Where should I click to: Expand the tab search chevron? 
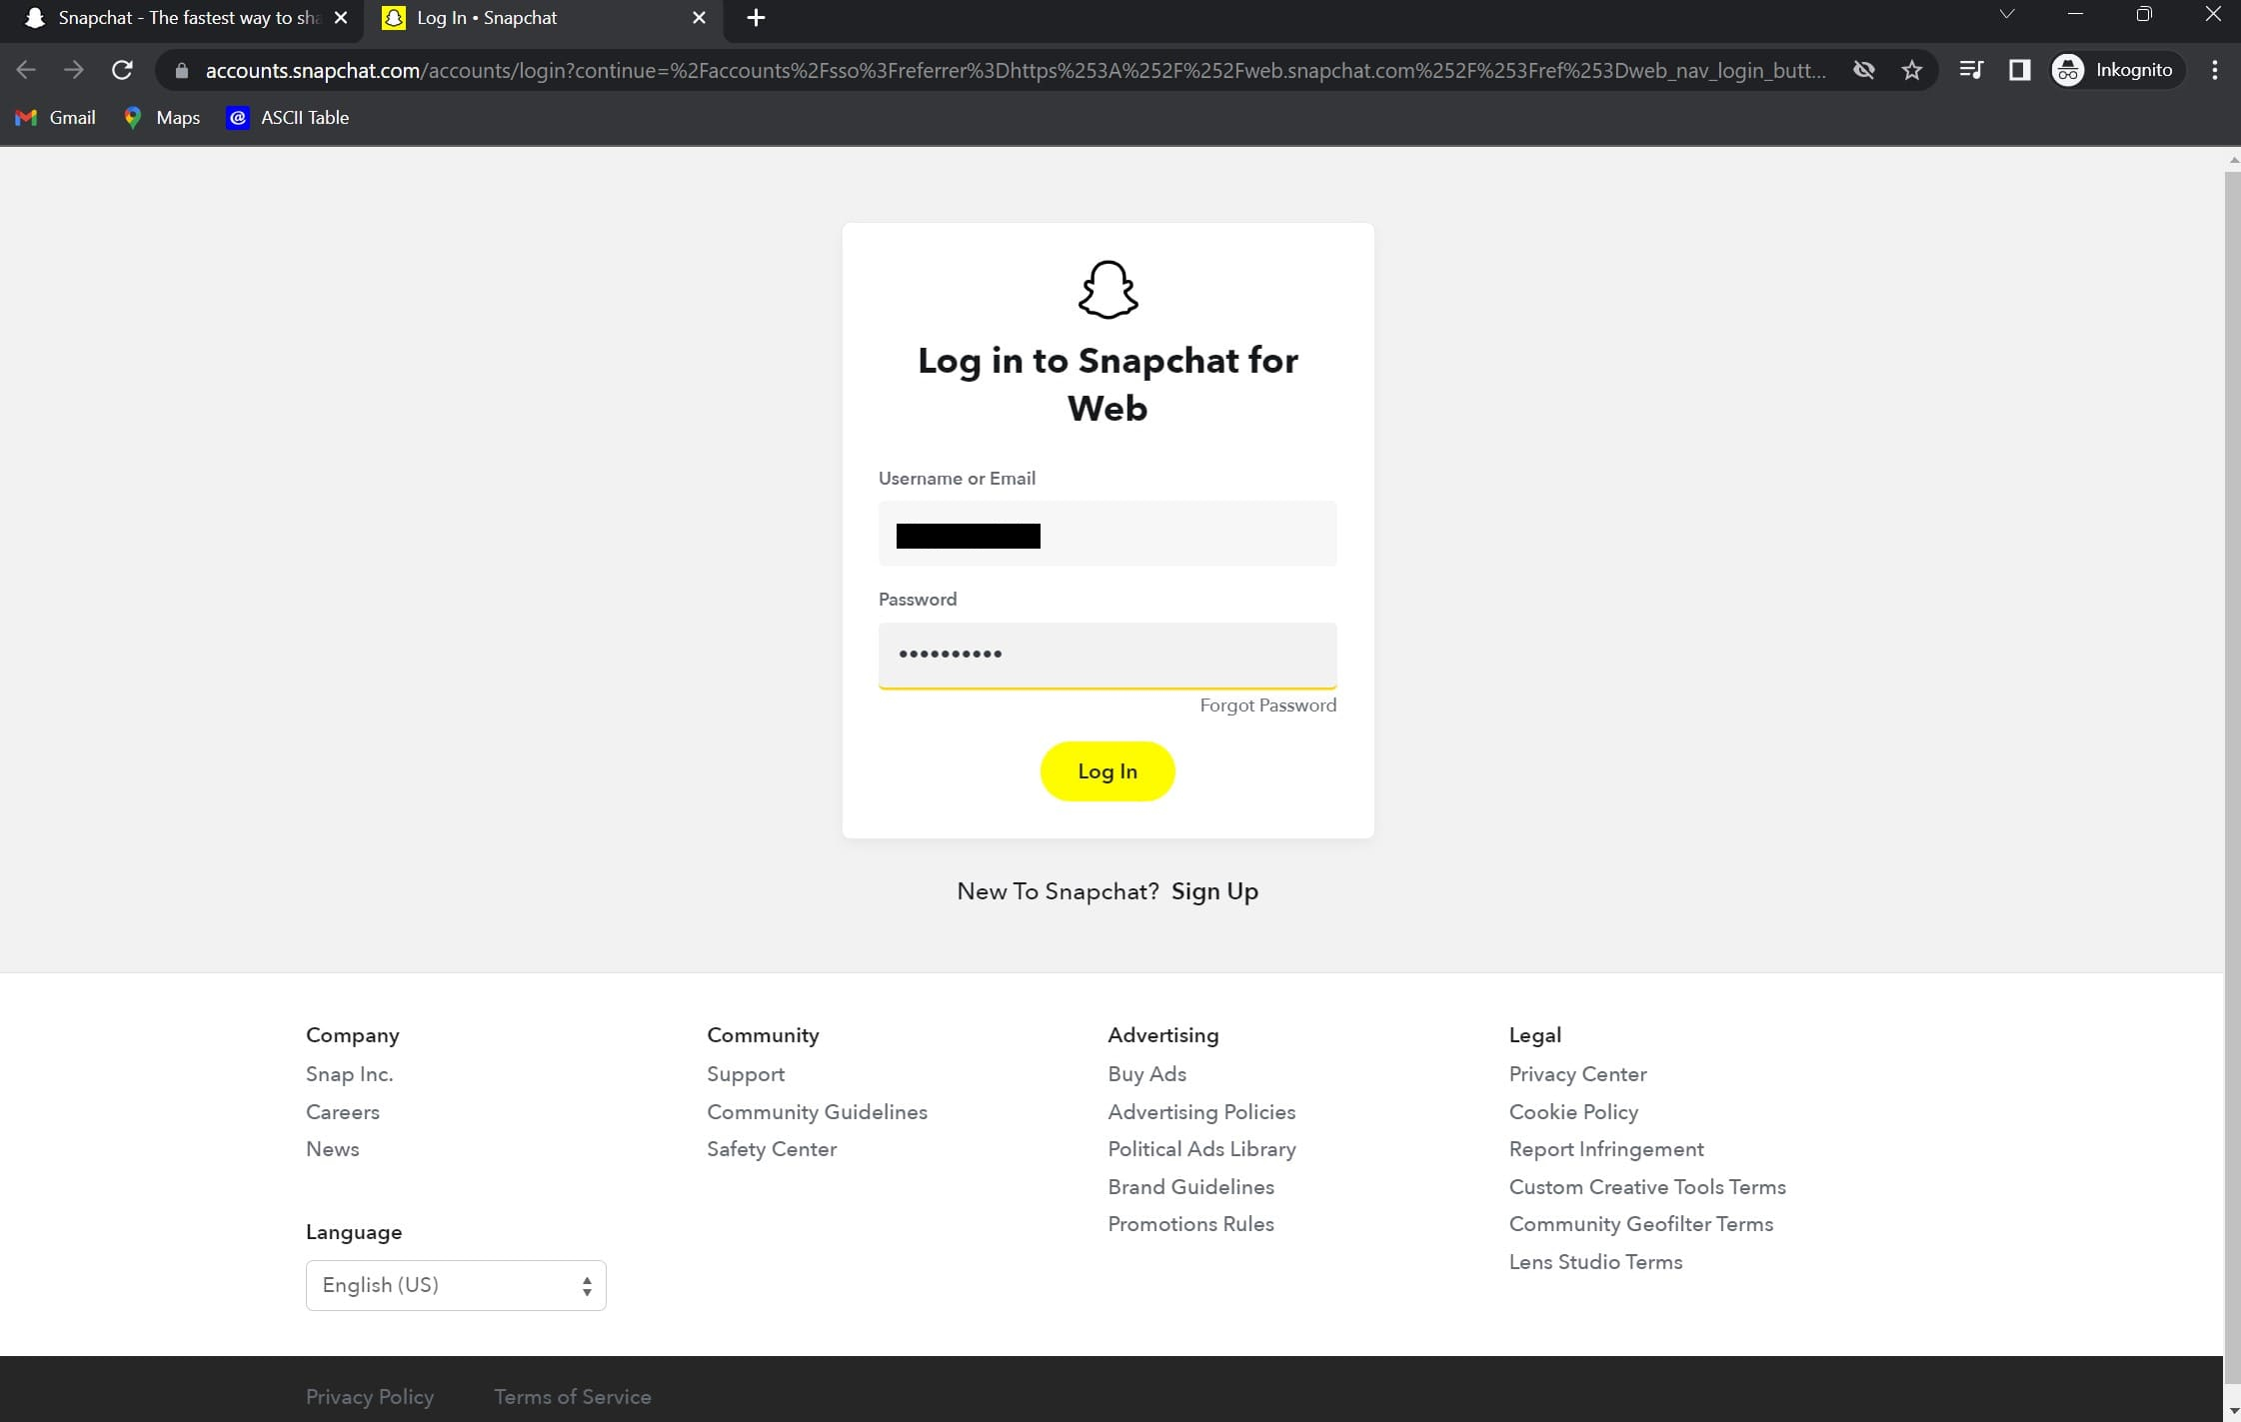coord(2006,15)
